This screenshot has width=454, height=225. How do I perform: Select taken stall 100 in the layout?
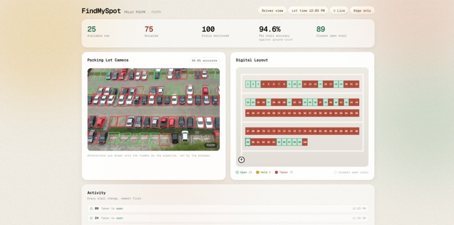[305, 142]
